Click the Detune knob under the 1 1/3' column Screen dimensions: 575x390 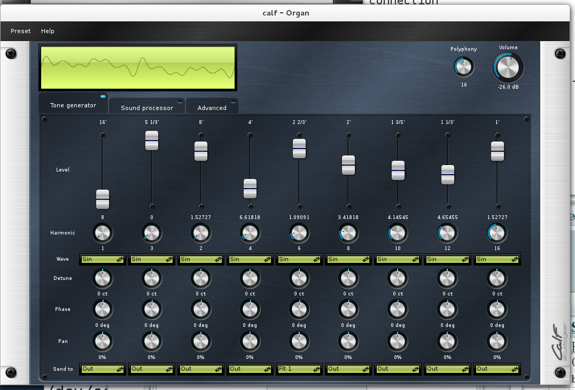447,278
